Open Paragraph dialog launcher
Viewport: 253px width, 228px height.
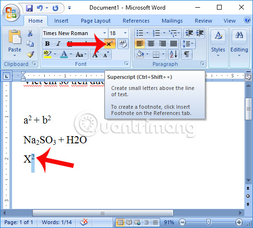coord(202,63)
